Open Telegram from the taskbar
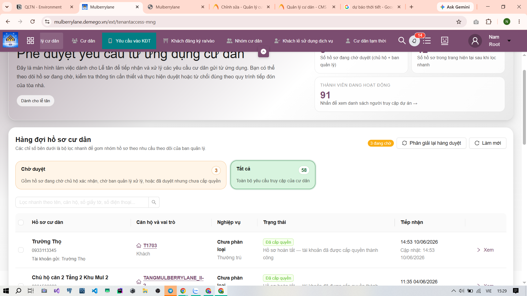 click(170, 291)
